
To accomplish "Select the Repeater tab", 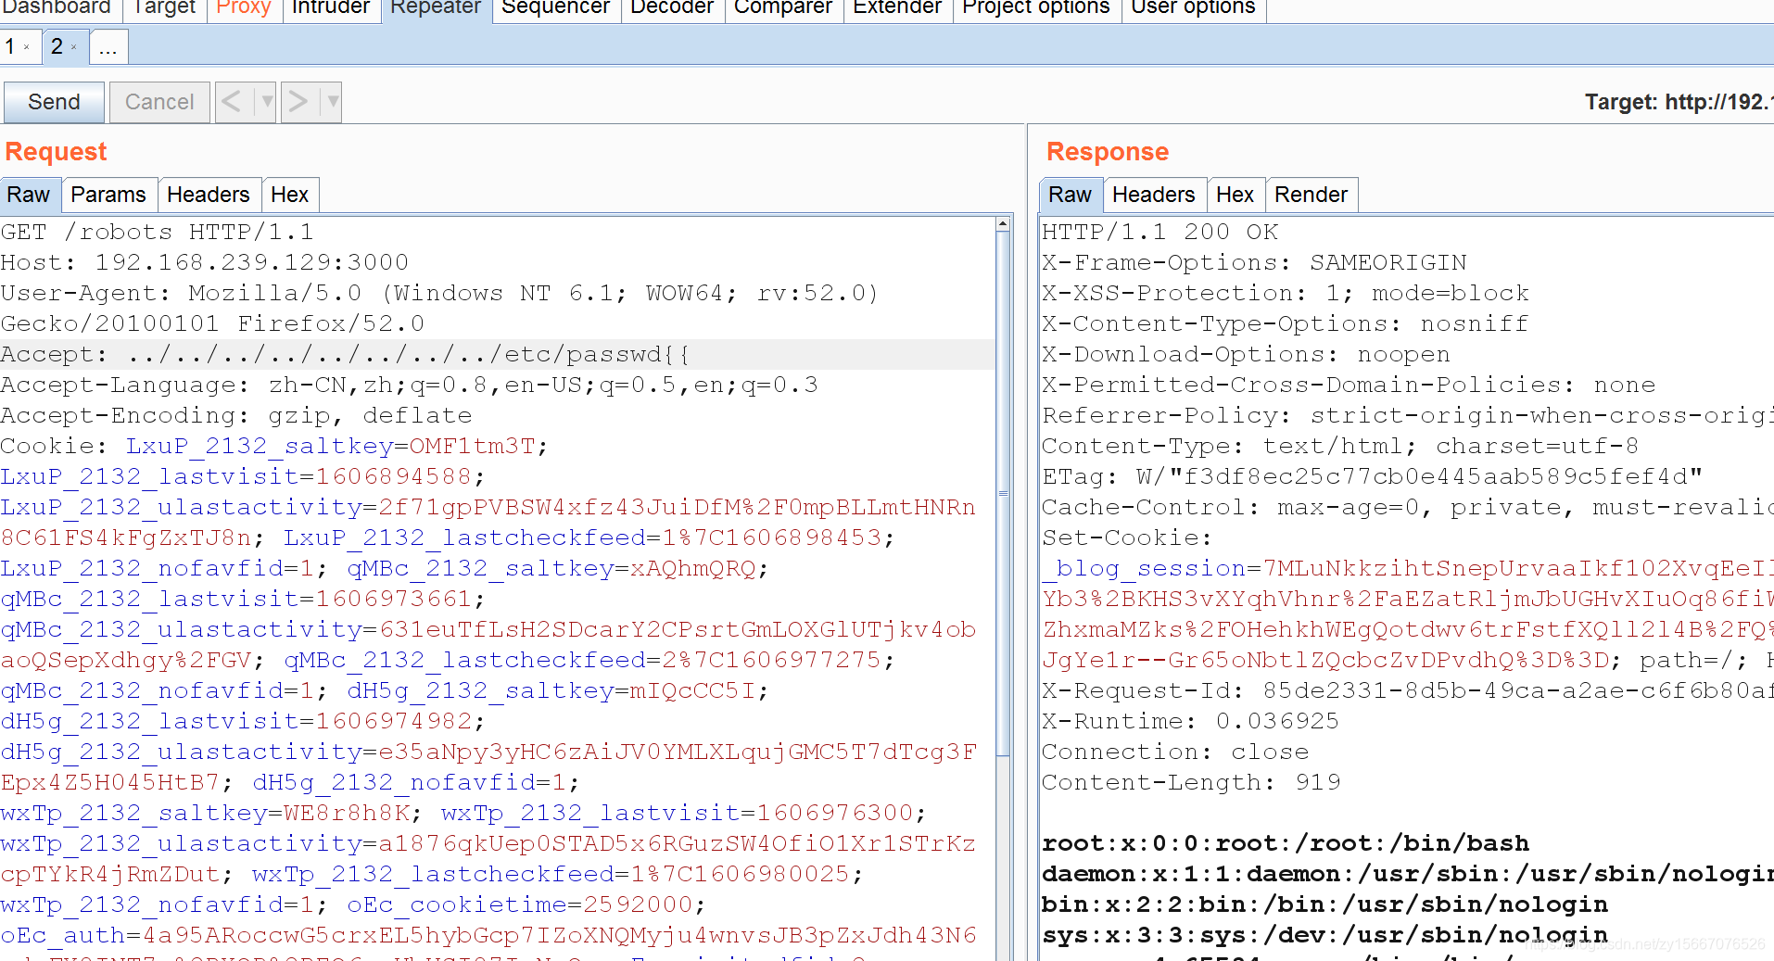I will click(x=435, y=7).
